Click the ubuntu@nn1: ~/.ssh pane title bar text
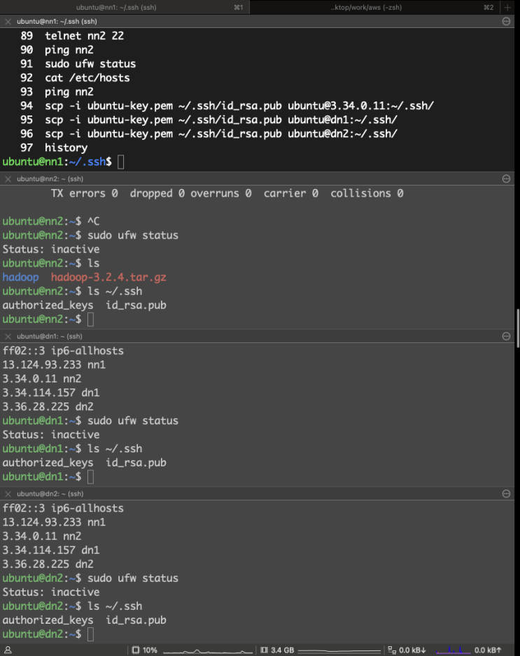The height and width of the screenshot is (656, 520). [x=57, y=21]
